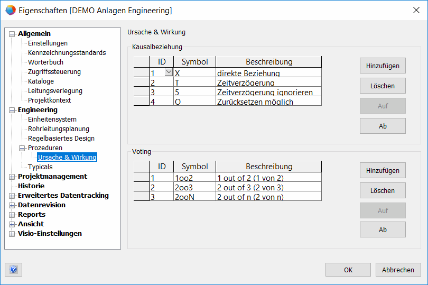Open the ID dropdown in row 1
This screenshot has height=285, width=428.
(169, 72)
